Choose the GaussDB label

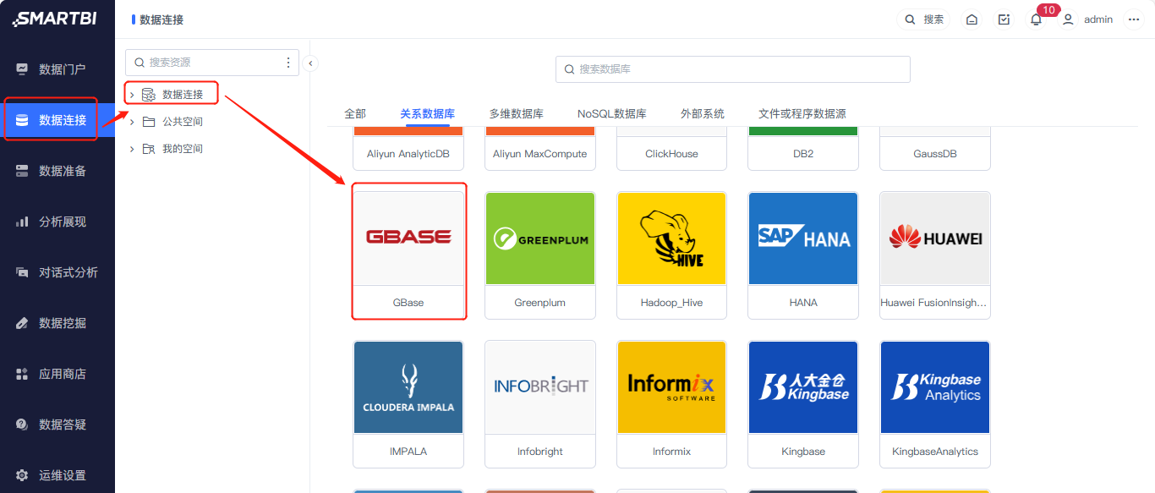(x=935, y=154)
